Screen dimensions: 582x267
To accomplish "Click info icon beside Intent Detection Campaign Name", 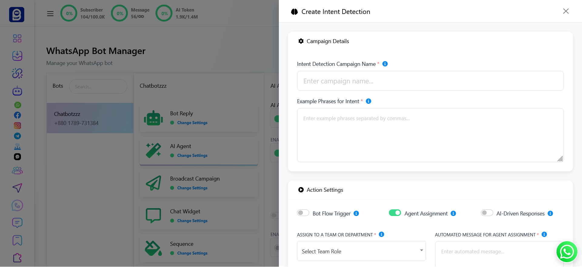I will (385, 64).
